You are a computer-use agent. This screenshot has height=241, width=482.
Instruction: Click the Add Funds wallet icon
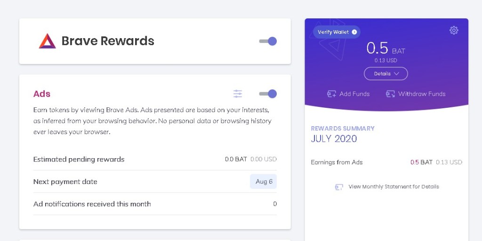point(331,94)
